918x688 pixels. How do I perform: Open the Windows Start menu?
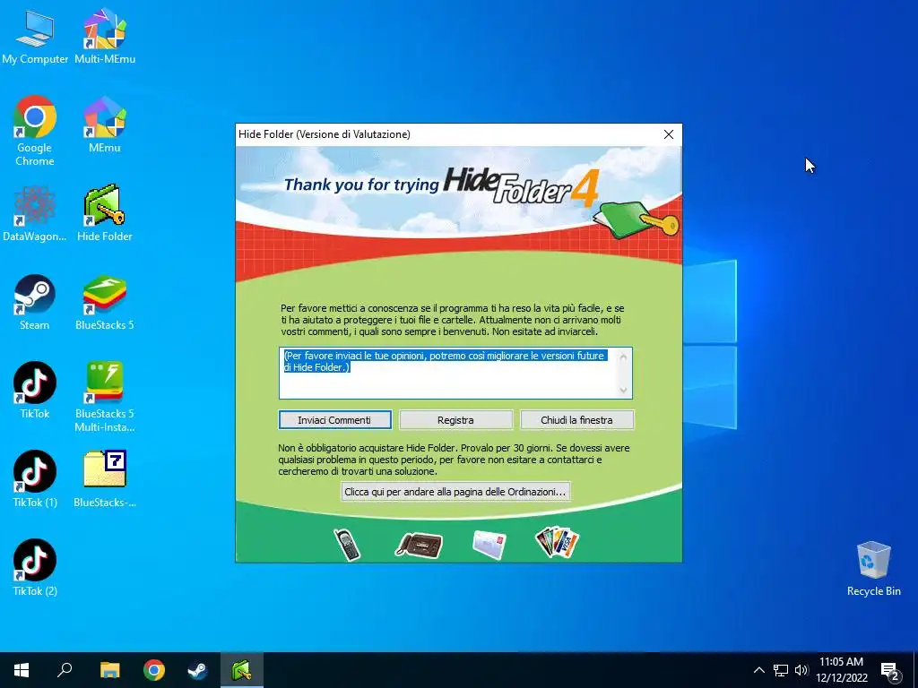point(22,670)
